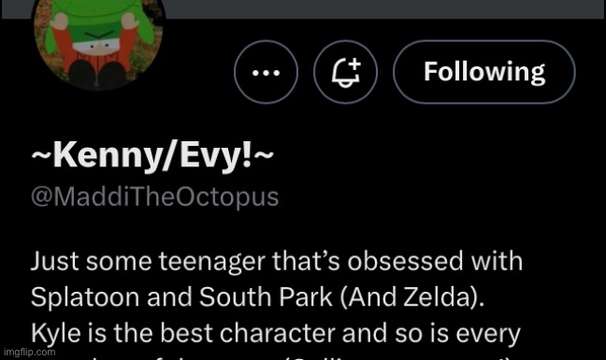This screenshot has height=360, width=606.
Task: Click the gray profile header banner
Action: pos(382,8)
